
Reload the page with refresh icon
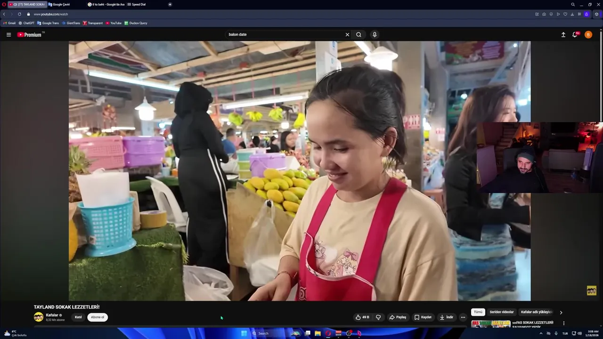[19, 14]
